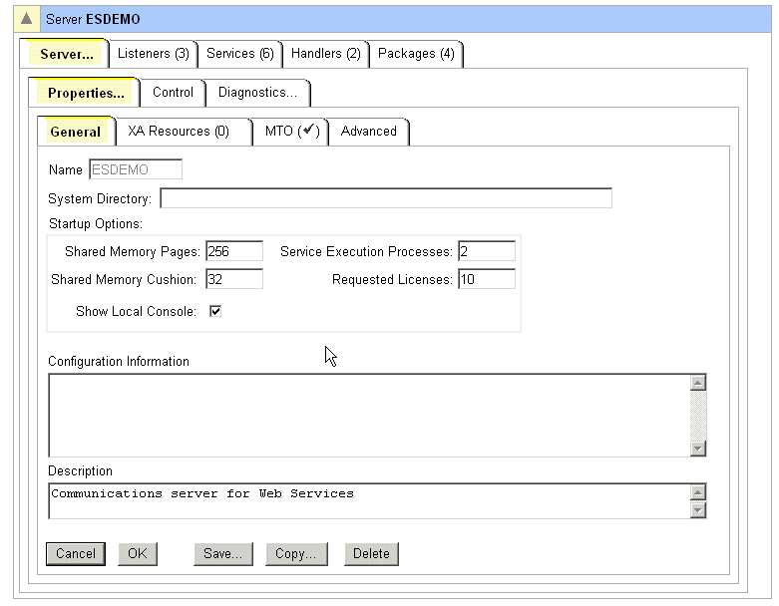Open the MTO tab with checkmark

291,132
